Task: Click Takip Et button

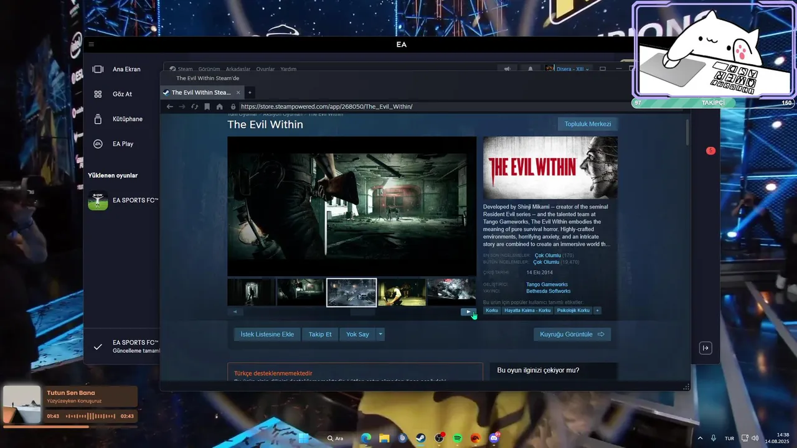Action: (320, 334)
